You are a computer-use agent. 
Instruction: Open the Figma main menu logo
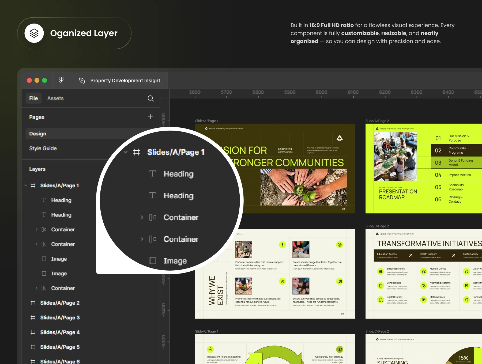click(x=61, y=80)
